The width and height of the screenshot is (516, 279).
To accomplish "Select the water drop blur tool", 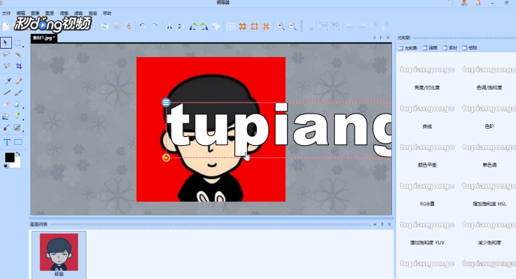I will point(17,105).
